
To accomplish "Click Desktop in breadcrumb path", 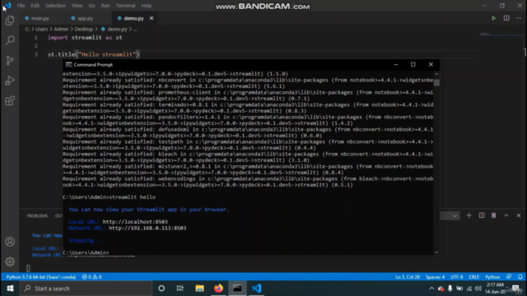I will point(84,30).
